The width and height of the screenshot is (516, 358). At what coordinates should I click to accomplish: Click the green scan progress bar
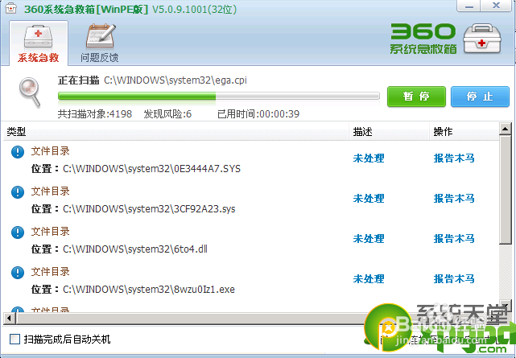point(218,96)
